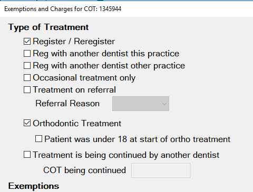Click the Type of Treatment heading
The width and height of the screenshot is (253, 192).
[48, 27]
